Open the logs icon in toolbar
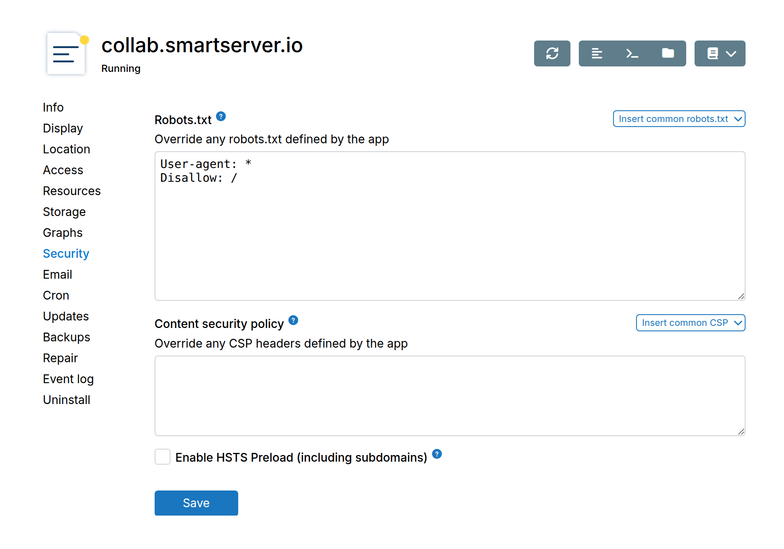 pyautogui.click(x=597, y=53)
